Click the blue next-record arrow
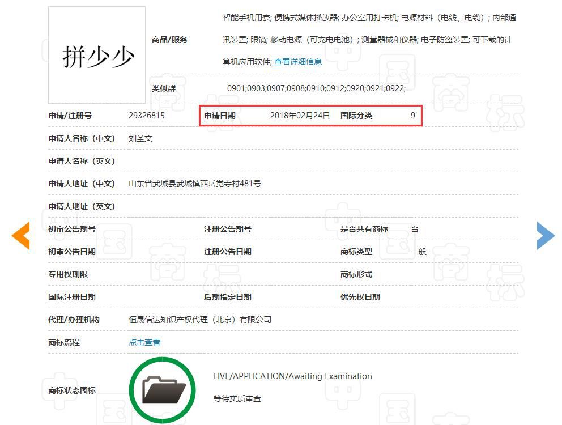562x425 pixels. pyautogui.click(x=546, y=236)
